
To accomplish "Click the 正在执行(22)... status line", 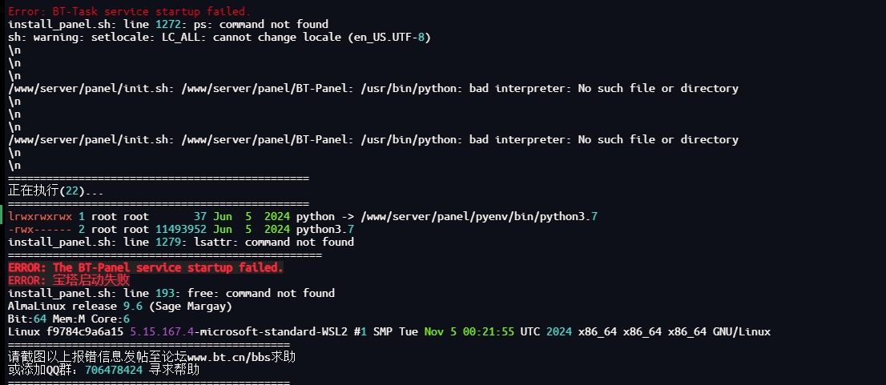I will pyautogui.click(x=56, y=191).
